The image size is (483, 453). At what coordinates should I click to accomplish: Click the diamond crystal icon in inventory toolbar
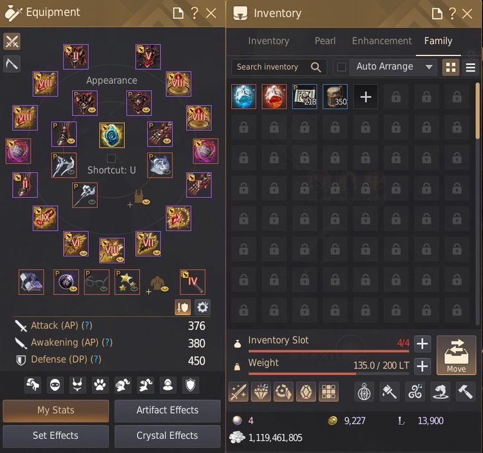tap(261, 392)
